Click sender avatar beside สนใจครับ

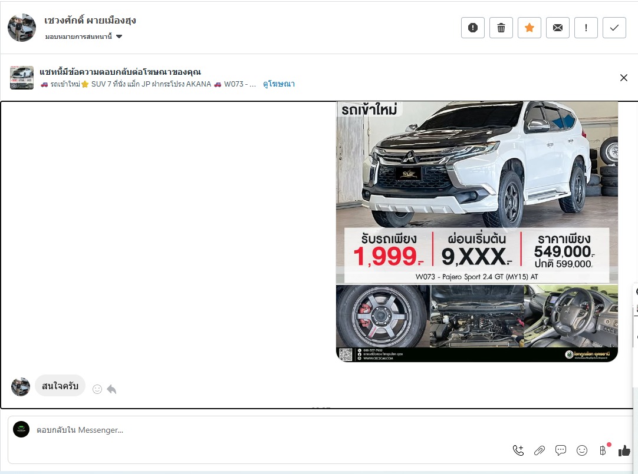coord(21,387)
